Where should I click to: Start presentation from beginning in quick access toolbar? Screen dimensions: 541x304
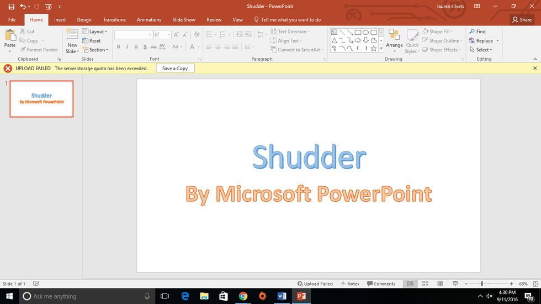pos(49,7)
